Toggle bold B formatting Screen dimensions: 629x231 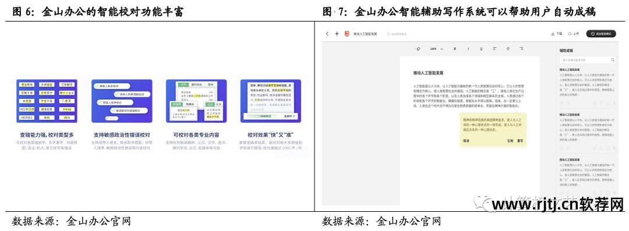[x=455, y=48]
